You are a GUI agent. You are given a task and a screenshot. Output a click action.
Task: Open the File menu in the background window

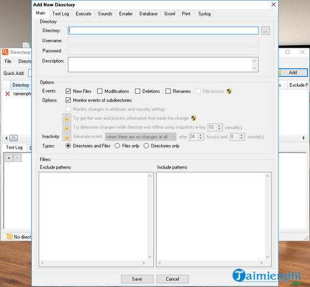(x=8, y=61)
